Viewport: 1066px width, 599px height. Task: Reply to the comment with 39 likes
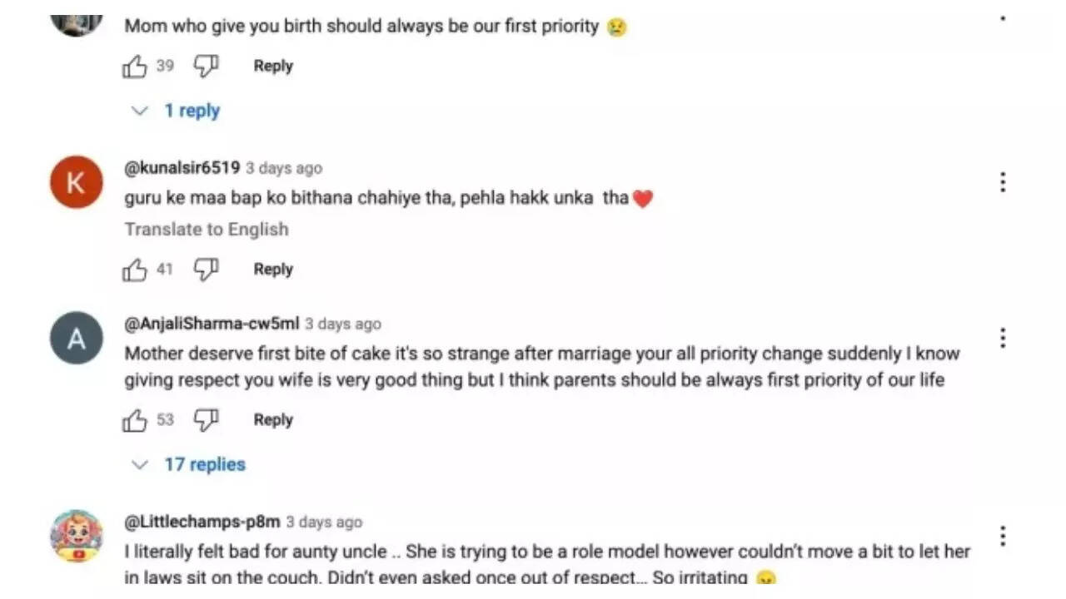[x=273, y=66]
